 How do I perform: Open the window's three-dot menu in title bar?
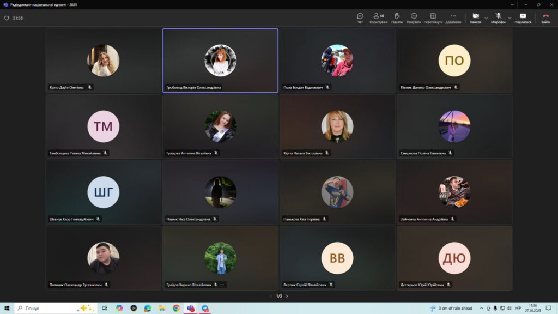[x=512, y=4]
